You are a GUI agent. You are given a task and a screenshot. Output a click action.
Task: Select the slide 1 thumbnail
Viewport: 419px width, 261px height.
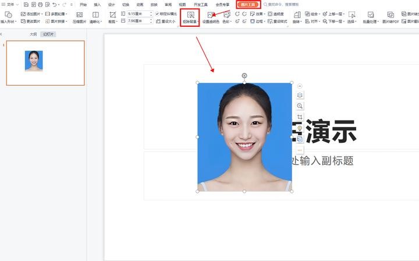45,63
